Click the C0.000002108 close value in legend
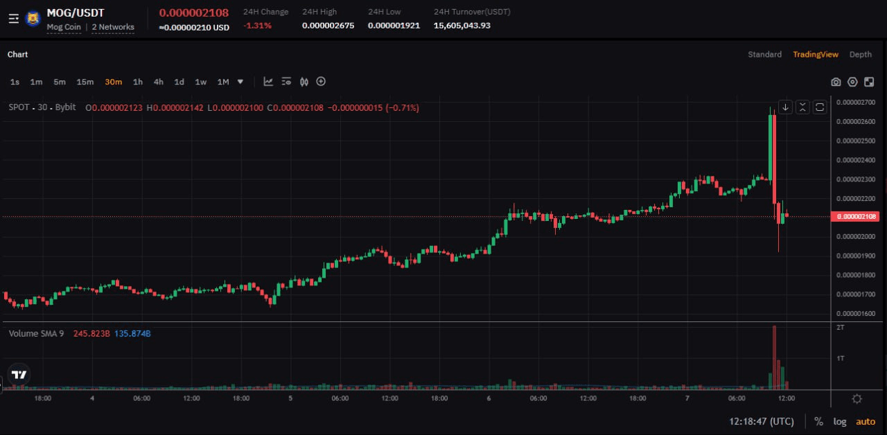Screen dimensions: 887x435 295,107
